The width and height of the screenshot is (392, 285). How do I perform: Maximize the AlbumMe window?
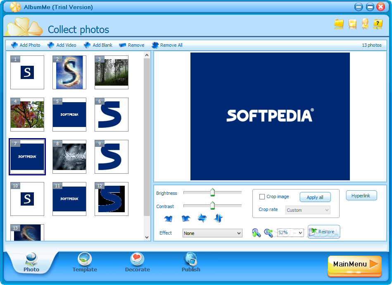coord(370,7)
